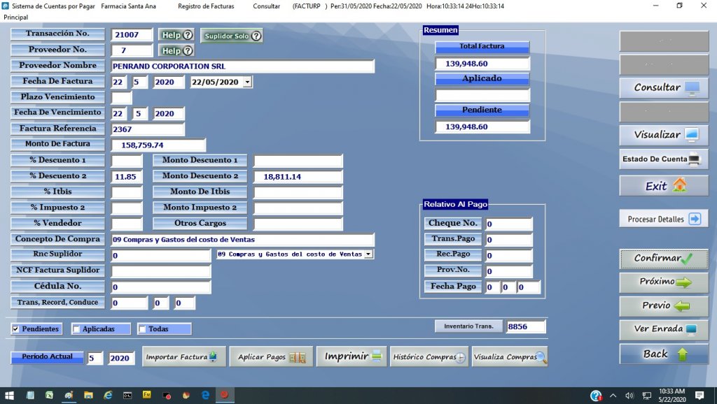Uncheck the Pendientes checkbox
Image resolution: width=717 pixels, height=404 pixels.
point(16,329)
